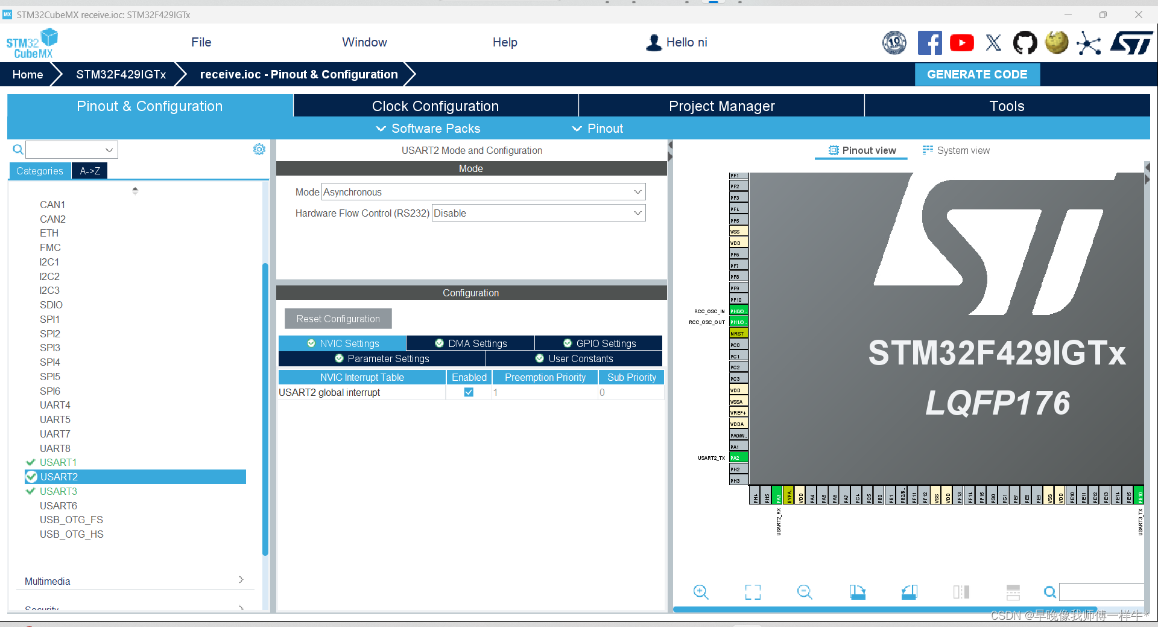Image resolution: width=1158 pixels, height=627 pixels.
Task: Open the X (Twitter) icon link
Action: (993, 43)
